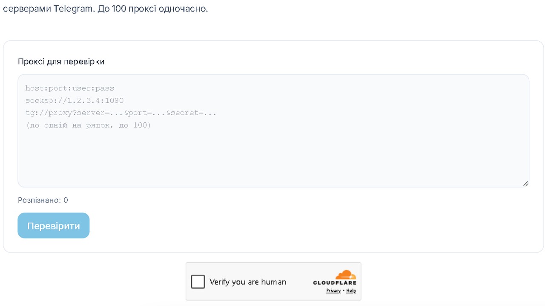
Task: Click the Проксі для перевірки label
Action: pyautogui.click(x=61, y=62)
